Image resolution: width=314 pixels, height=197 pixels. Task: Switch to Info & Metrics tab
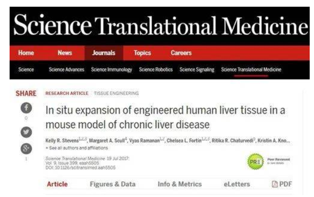point(180,184)
